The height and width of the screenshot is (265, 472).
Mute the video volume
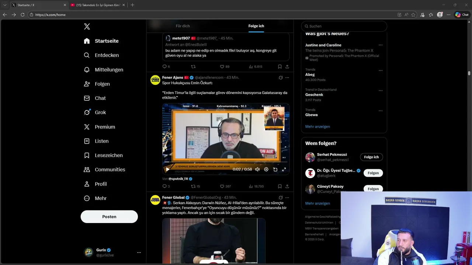257,169
